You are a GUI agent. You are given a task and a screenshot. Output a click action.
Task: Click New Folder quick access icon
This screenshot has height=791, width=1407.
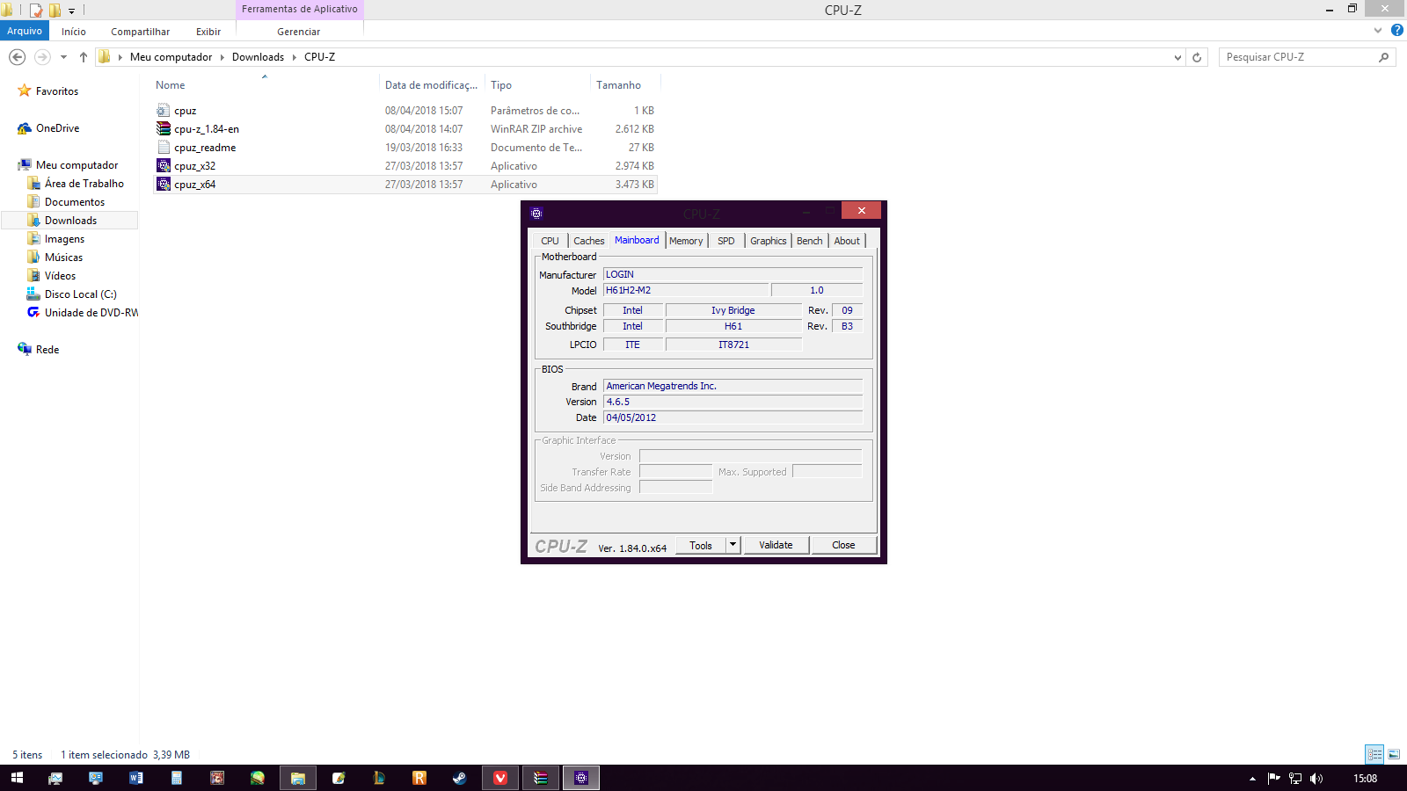(55, 11)
